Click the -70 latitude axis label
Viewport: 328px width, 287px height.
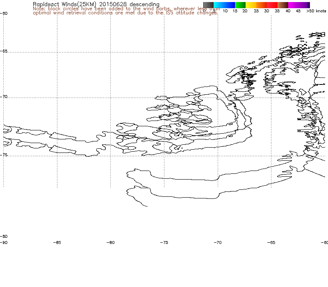coord(4,97)
